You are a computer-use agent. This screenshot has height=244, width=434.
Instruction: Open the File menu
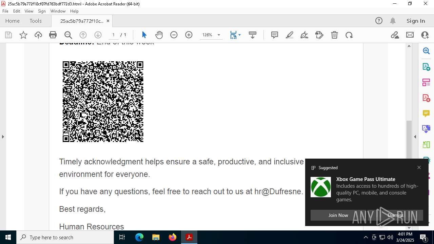coord(5,11)
